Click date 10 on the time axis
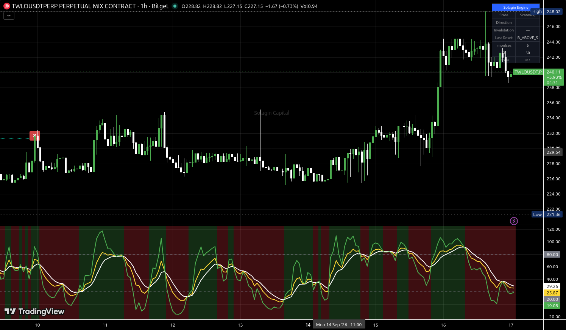 [37, 325]
